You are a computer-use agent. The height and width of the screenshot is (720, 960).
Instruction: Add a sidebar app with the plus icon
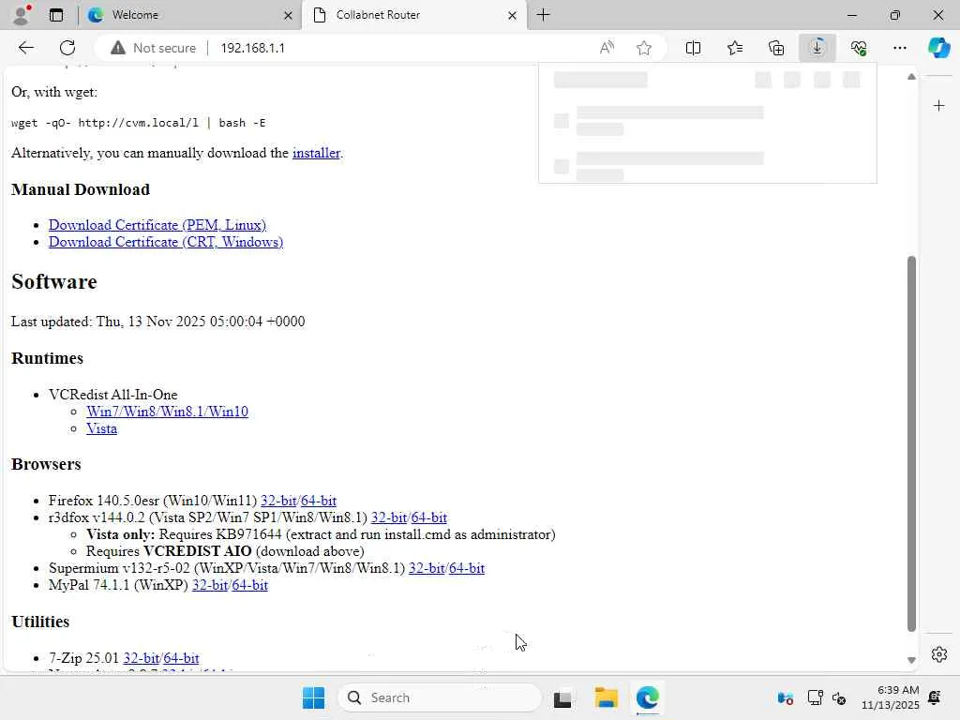point(938,106)
